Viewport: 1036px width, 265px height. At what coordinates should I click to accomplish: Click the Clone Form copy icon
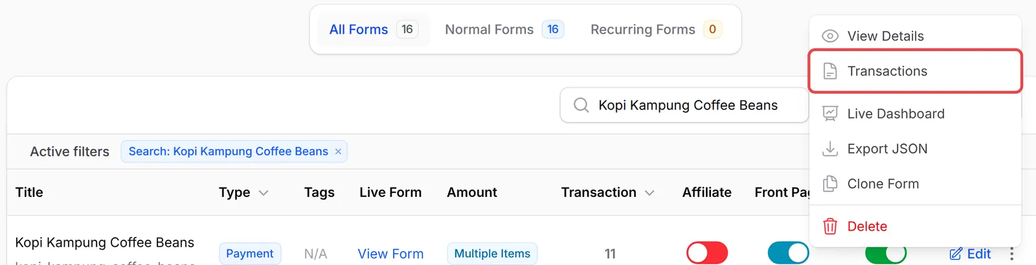coord(830,184)
